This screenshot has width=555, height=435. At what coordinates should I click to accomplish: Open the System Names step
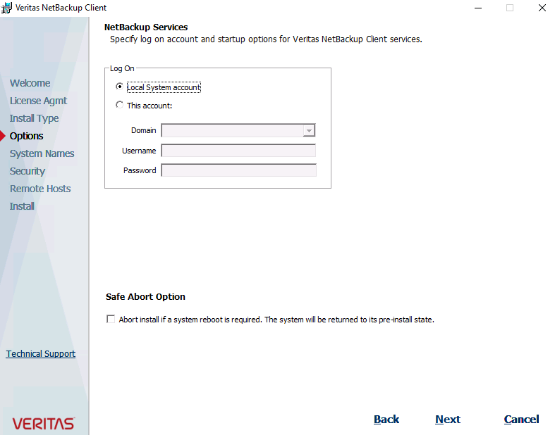(x=42, y=153)
